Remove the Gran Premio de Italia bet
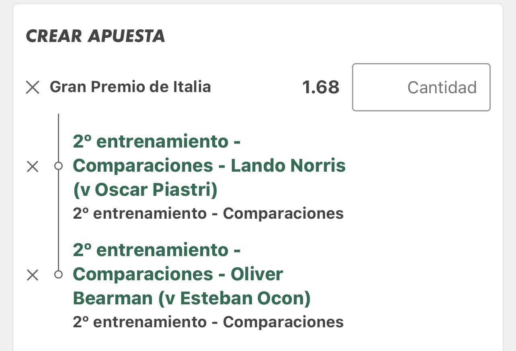Image resolution: width=516 pixels, height=351 pixels. [x=33, y=87]
